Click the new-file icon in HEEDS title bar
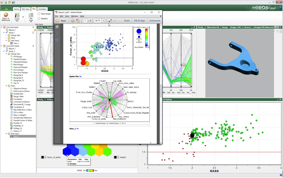The width and height of the screenshot is (283, 178). 6,2
